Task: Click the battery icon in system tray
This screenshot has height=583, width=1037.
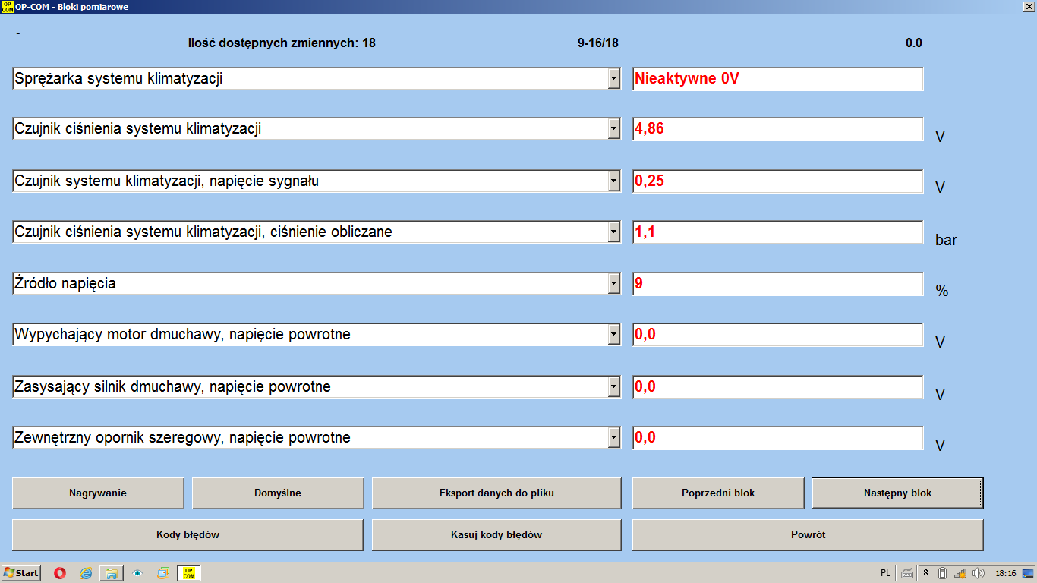Action: click(x=942, y=573)
